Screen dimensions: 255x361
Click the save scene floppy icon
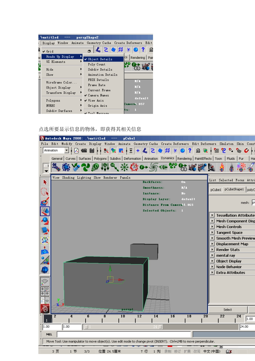(92, 151)
